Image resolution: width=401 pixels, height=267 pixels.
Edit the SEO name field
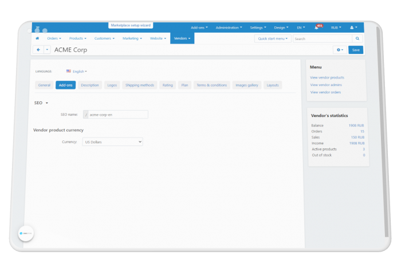point(118,115)
